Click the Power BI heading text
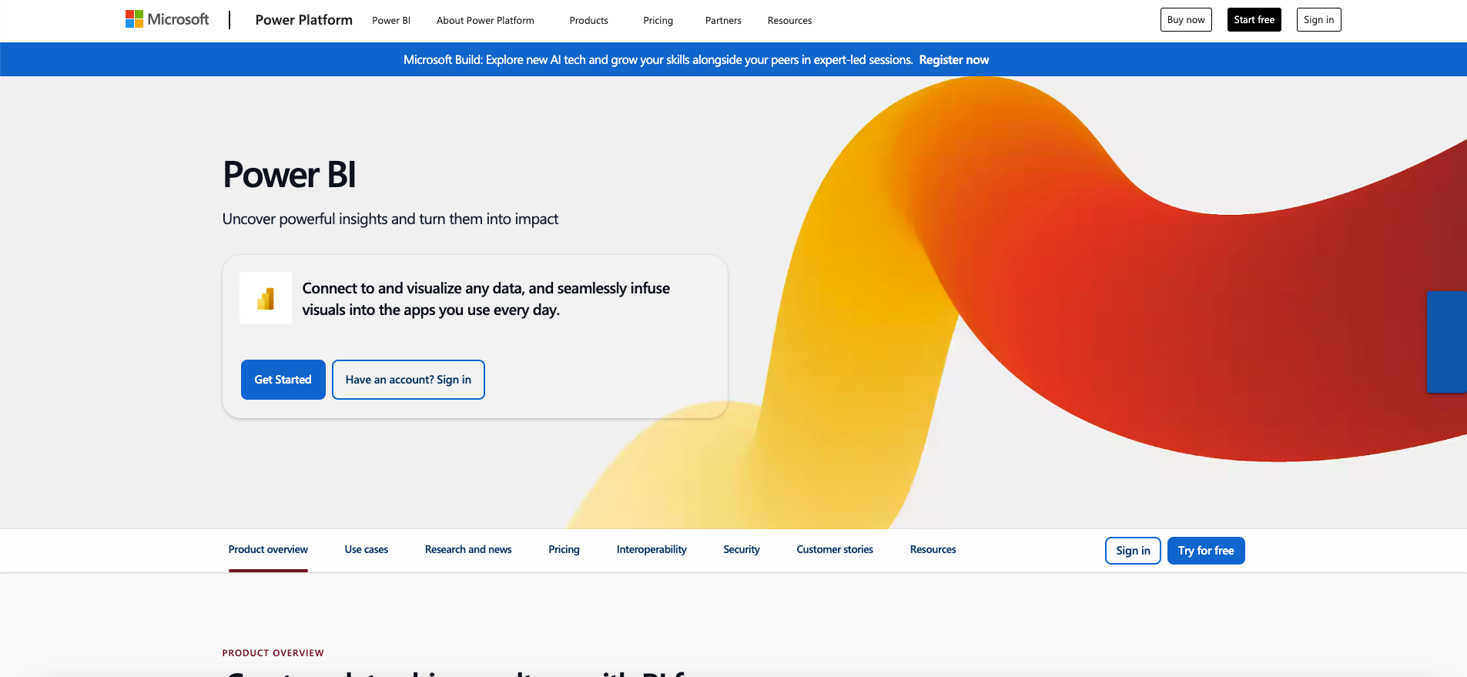Viewport: 1467px width, 677px height. (290, 175)
